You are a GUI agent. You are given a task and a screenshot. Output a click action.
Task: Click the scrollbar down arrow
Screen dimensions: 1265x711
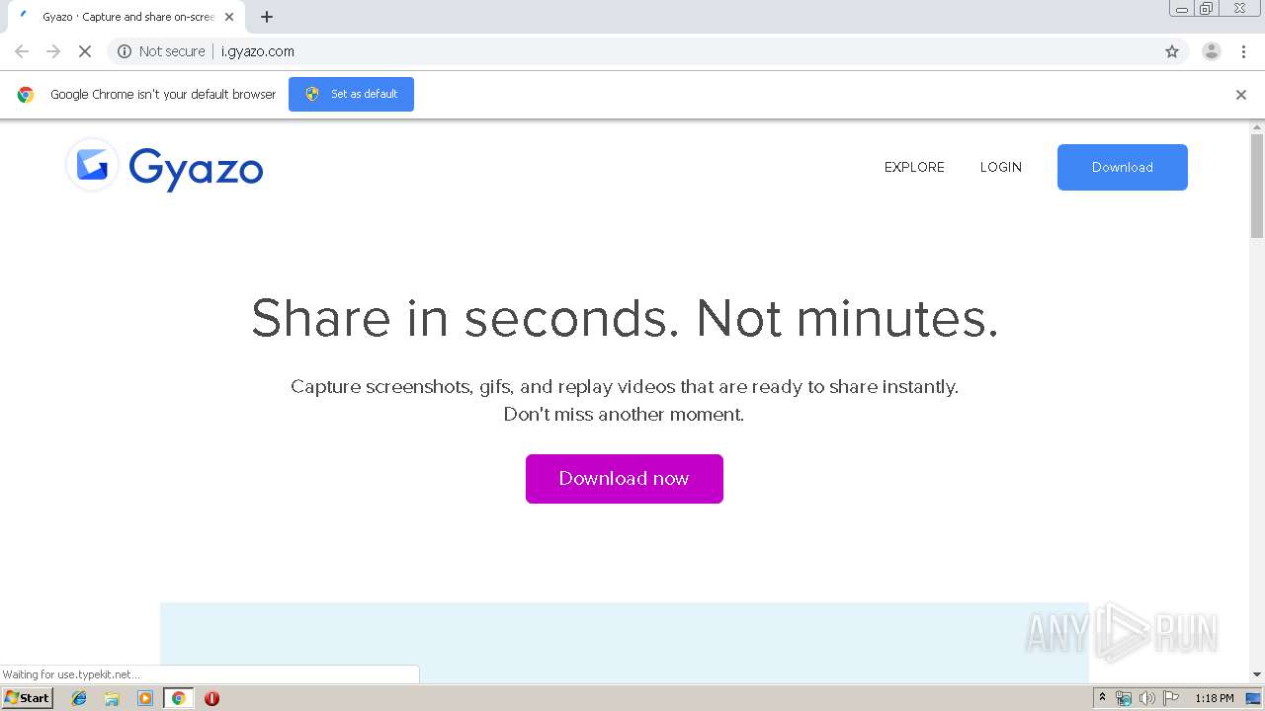coord(1257,674)
